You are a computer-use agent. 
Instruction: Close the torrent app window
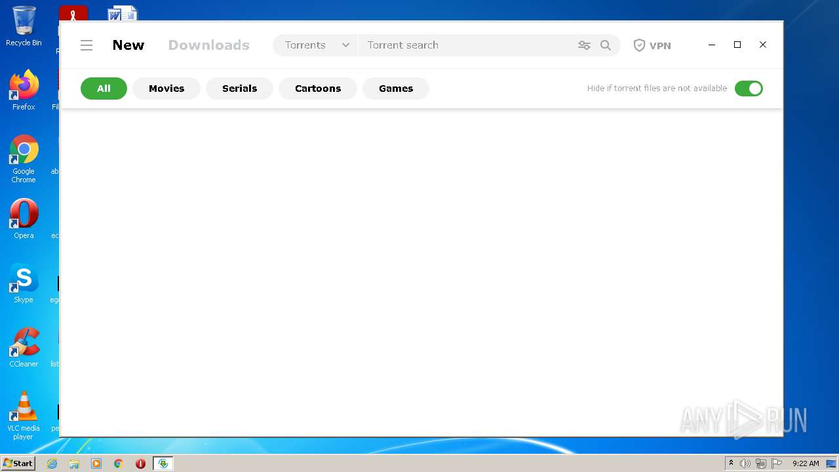[763, 45]
